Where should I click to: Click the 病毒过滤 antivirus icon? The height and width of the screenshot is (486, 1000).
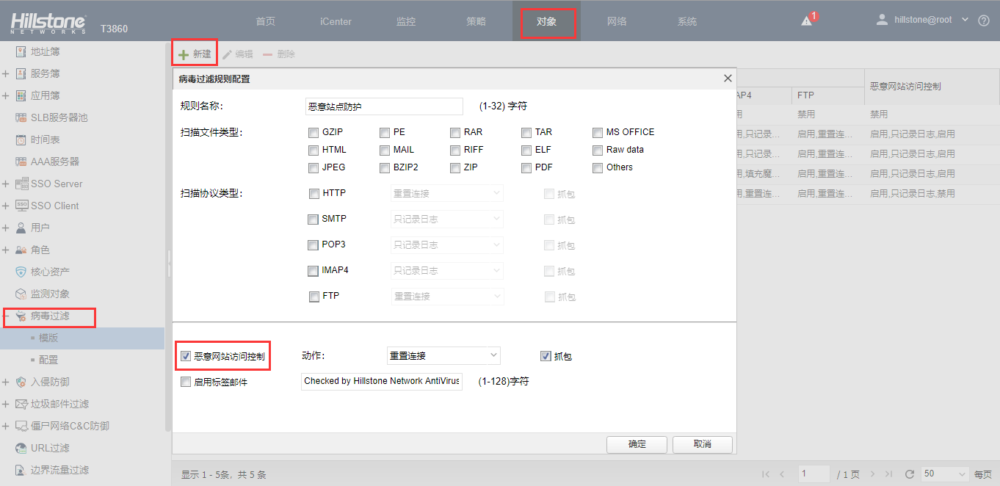pyautogui.click(x=21, y=316)
